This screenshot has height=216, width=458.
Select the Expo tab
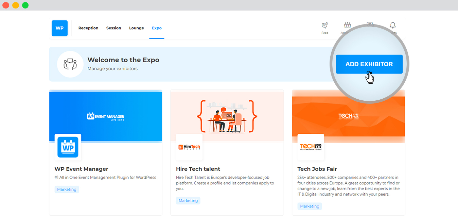coord(157,28)
